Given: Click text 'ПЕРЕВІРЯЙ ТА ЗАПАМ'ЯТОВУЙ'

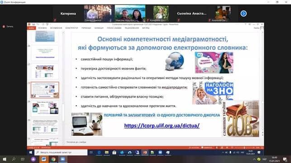Looking at the screenshot, I should click(x=129, y=115).
